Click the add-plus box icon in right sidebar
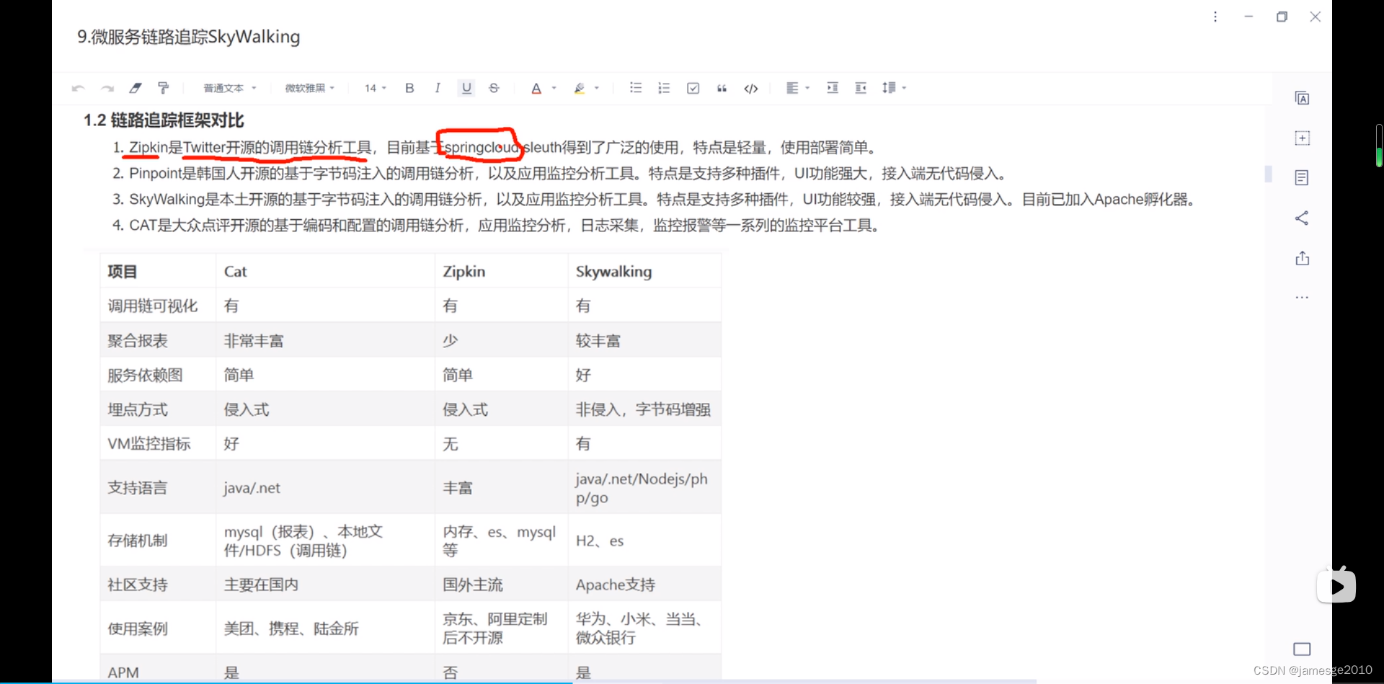The height and width of the screenshot is (684, 1384). [1302, 138]
